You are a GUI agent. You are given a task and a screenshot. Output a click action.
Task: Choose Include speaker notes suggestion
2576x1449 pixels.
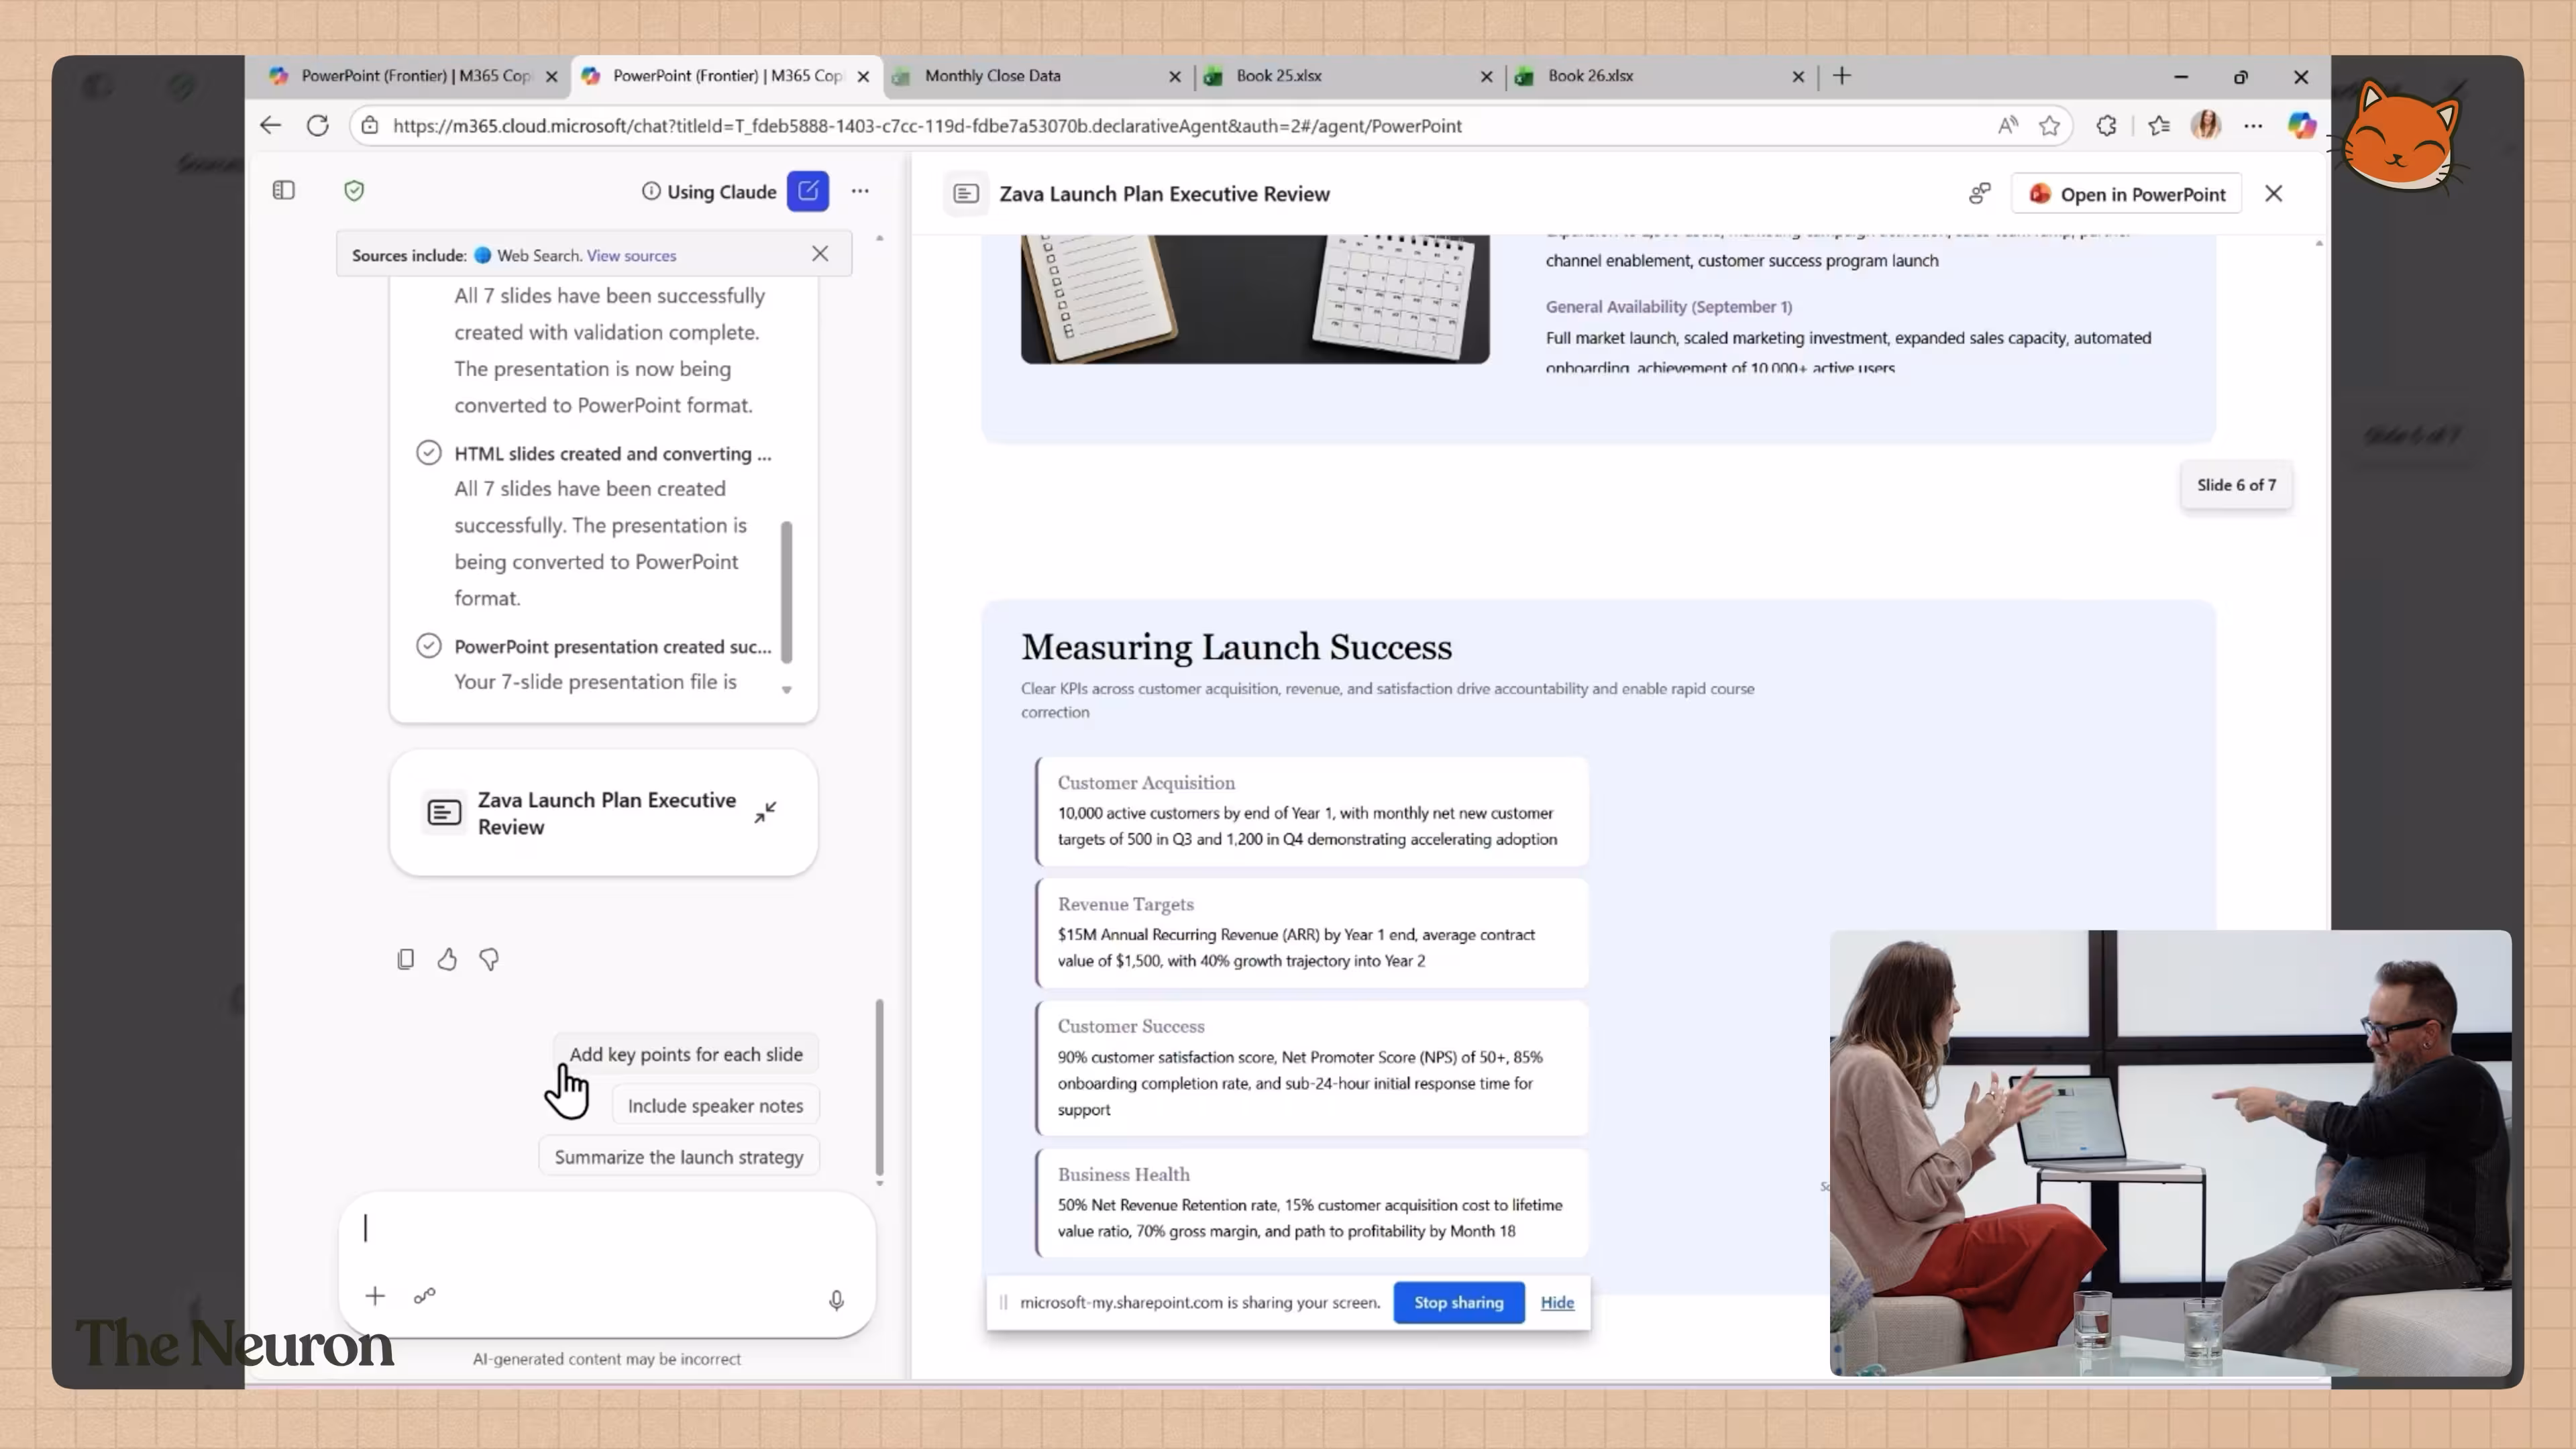click(715, 1105)
